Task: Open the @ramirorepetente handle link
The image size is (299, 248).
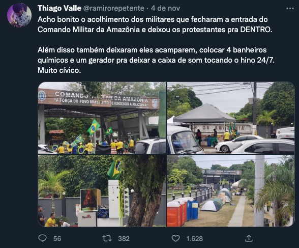Action: 114,8
